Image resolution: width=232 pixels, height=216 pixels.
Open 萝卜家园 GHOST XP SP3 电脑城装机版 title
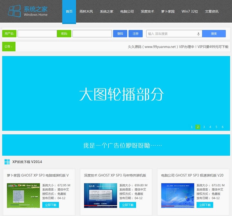(38, 175)
